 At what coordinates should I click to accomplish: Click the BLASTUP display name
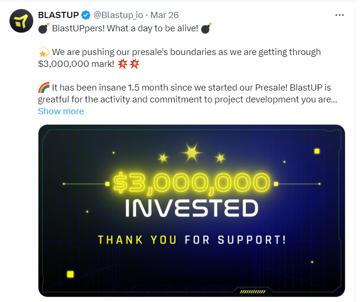(58, 15)
